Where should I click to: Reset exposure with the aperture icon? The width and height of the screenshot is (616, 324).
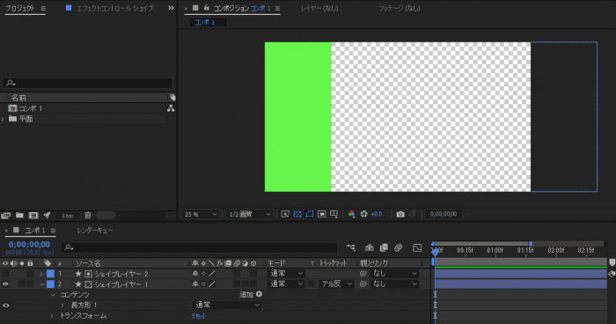click(363, 214)
